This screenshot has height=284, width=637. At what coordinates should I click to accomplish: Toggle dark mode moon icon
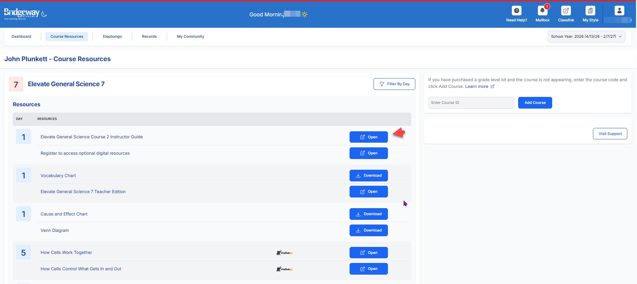[x=44, y=14]
